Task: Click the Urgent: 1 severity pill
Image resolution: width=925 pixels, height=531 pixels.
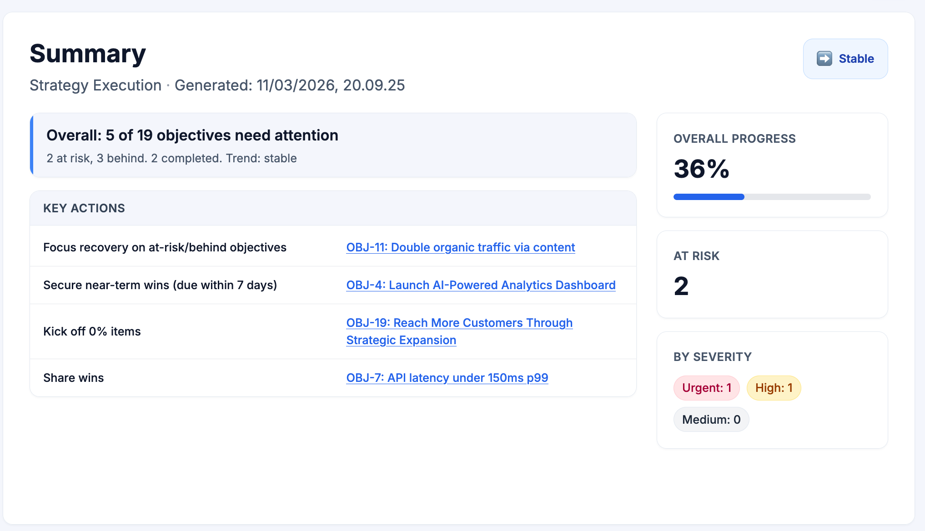Action: [706, 388]
